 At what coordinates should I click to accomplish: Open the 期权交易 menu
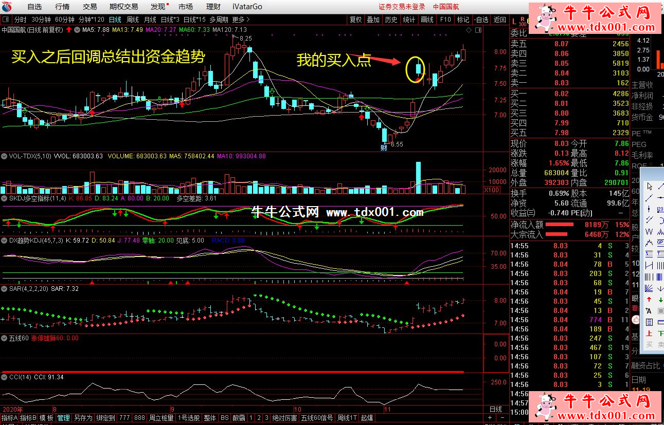coord(124,7)
